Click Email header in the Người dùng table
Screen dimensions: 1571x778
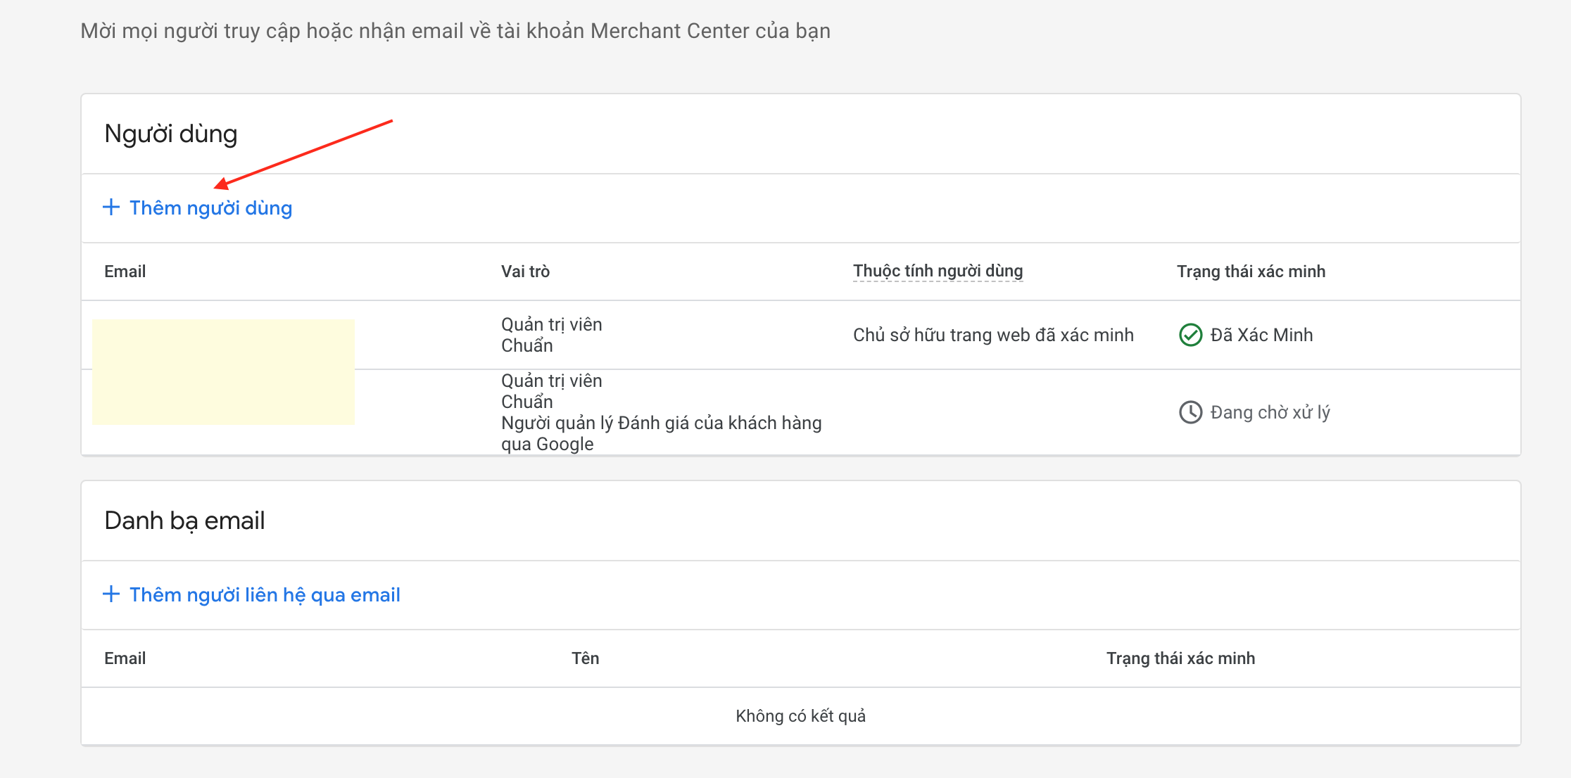[125, 272]
